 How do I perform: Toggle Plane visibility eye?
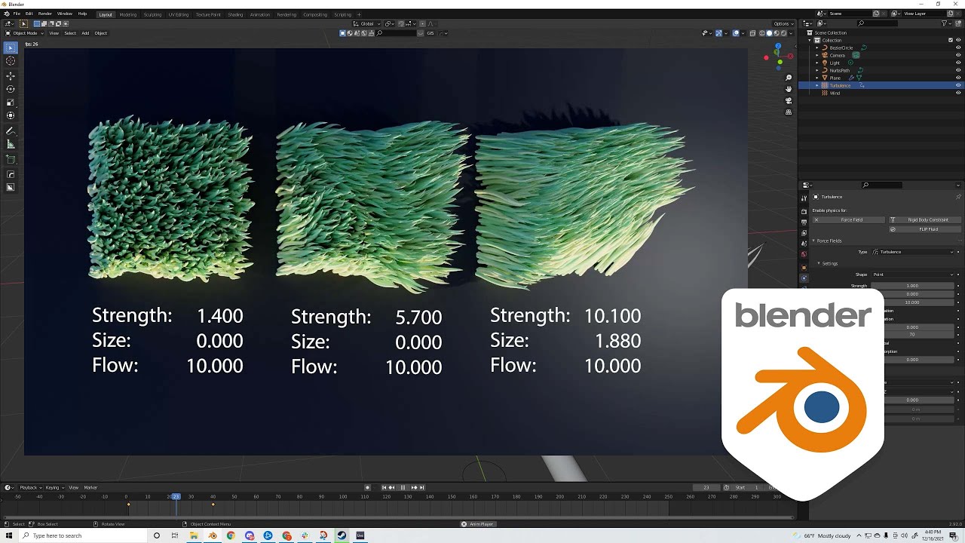point(958,78)
